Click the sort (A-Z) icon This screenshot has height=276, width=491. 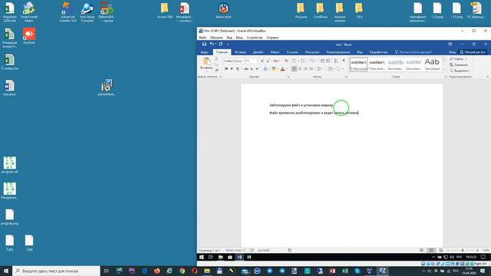(336, 61)
